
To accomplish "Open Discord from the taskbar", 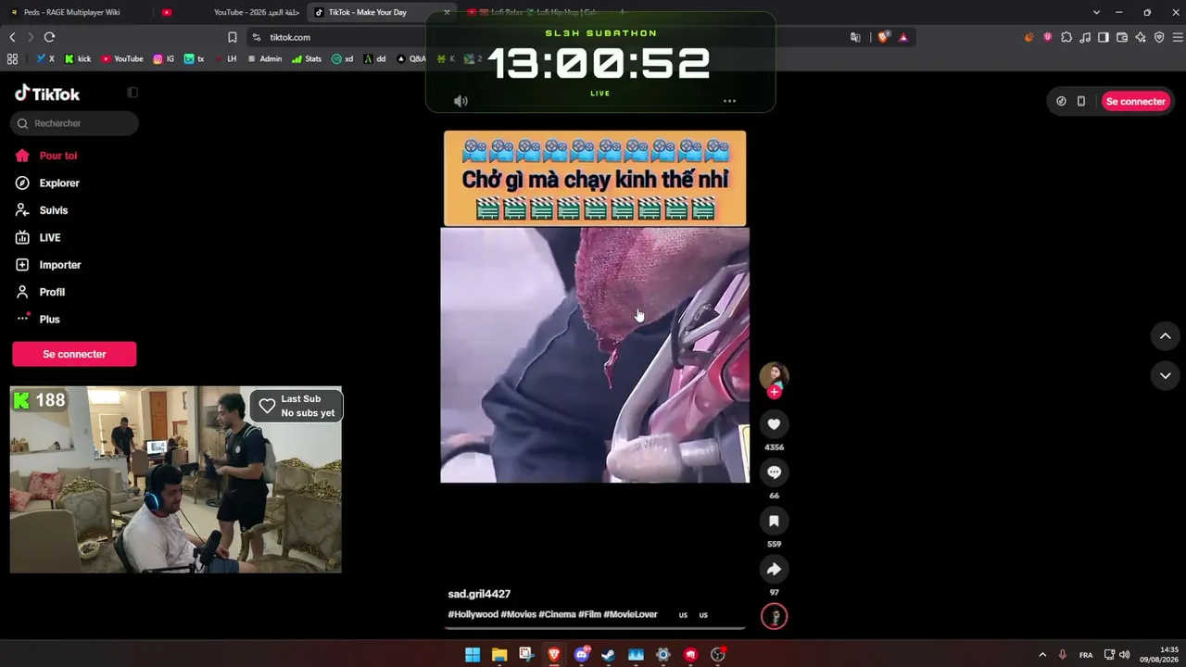I will click(582, 655).
